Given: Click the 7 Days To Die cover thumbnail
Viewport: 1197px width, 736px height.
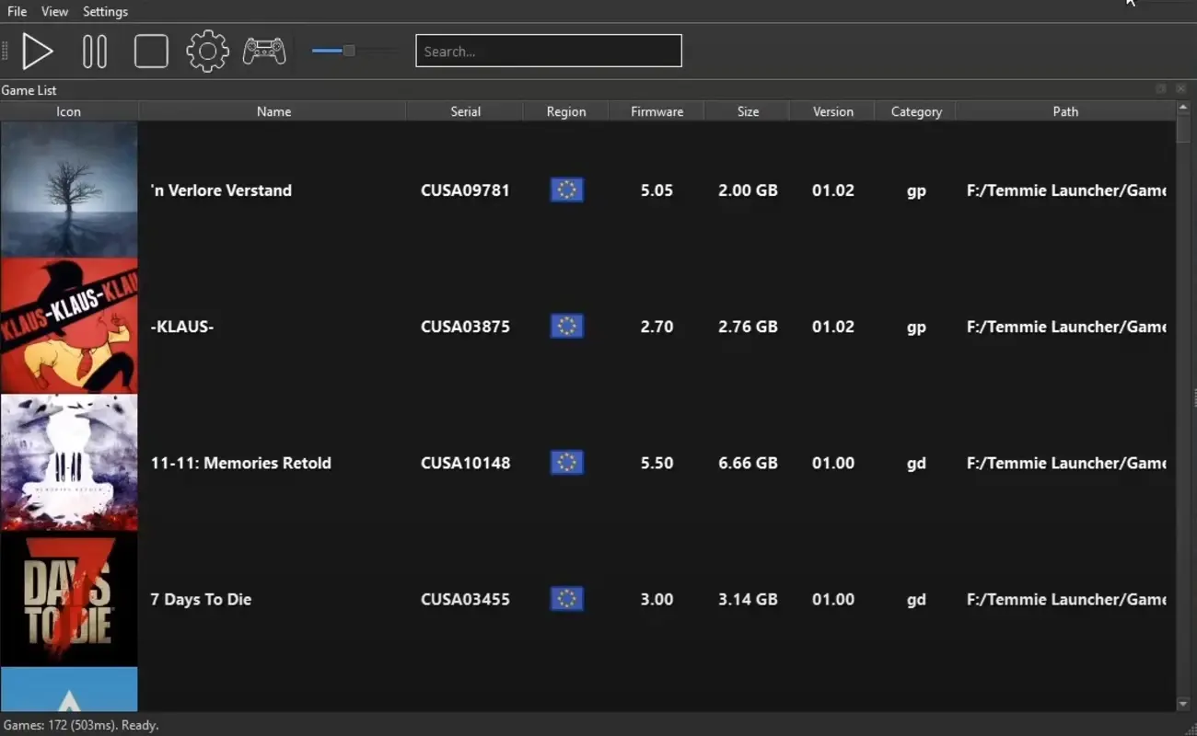Looking at the screenshot, I should 68,598.
